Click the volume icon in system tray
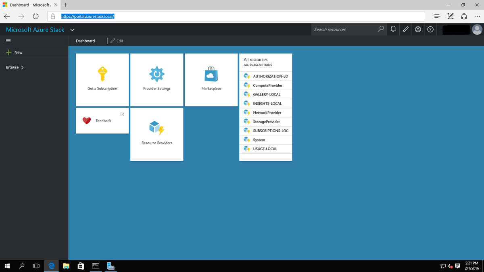The image size is (484, 272). pyautogui.click(x=451, y=266)
